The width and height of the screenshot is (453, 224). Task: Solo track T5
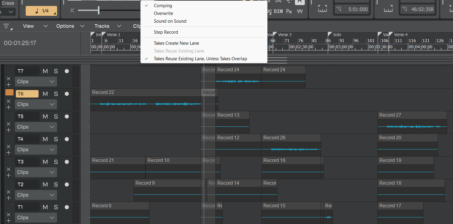pyautogui.click(x=56, y=116)
